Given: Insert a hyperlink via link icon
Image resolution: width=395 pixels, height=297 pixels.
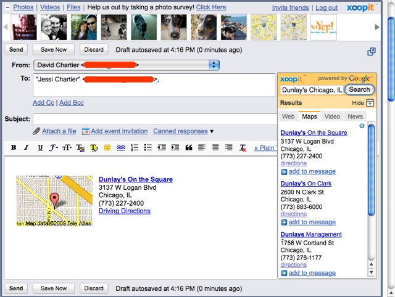Looking at the screenshot, I should (121, 148).
